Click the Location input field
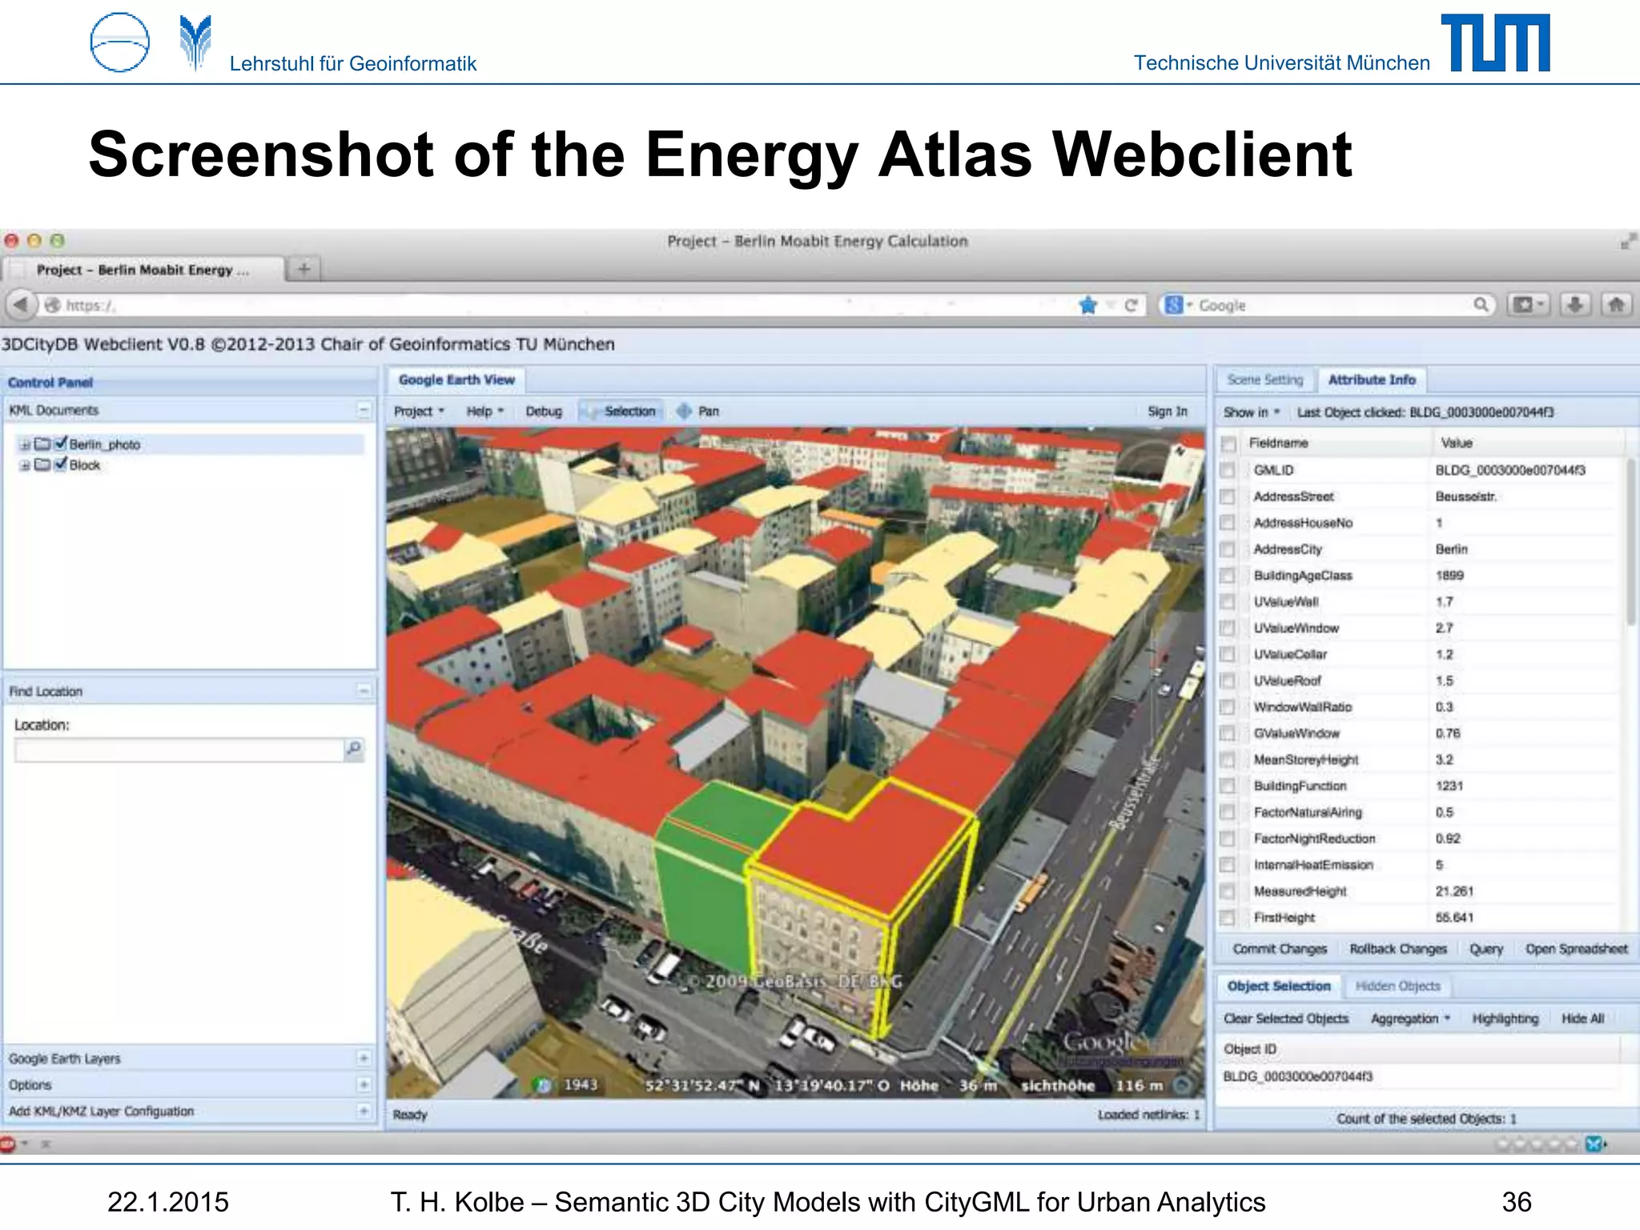Image resolution: width=1640 pixels, height=1230 pixels. point(179,750)
